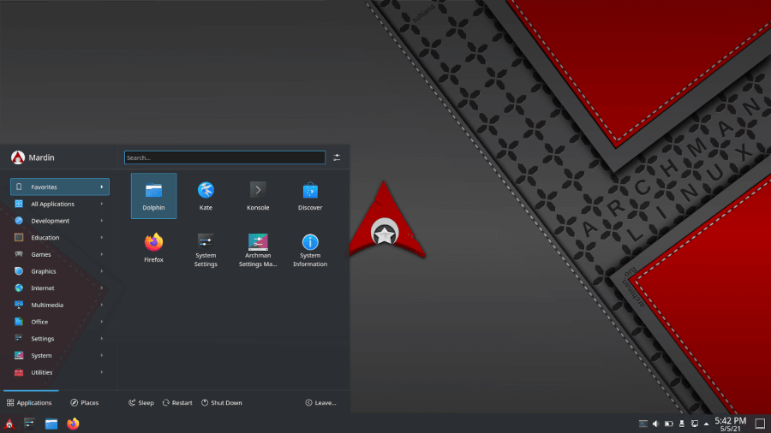Open the Development category
This screenshot has width=771, height=433.
[x=59, y=221]
